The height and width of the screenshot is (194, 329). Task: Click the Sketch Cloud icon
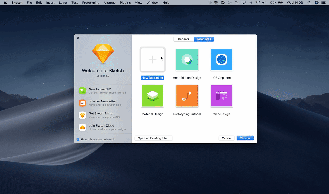(x=83, y=127)
